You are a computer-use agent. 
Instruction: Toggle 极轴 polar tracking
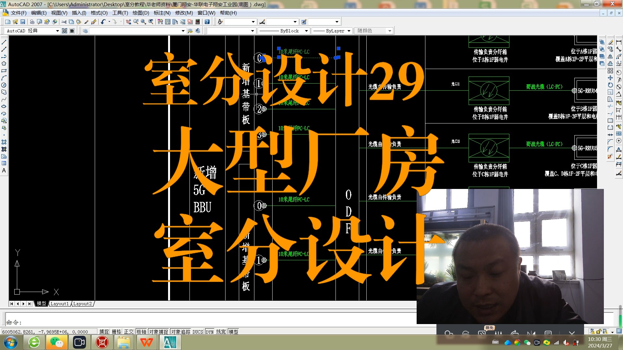[141, 332]
